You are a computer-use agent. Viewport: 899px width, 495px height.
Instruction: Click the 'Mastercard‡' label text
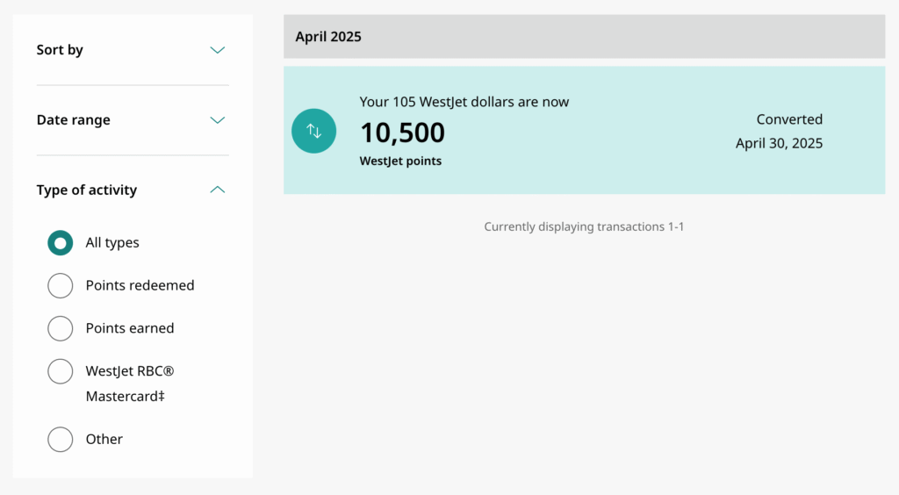point(125,396)
